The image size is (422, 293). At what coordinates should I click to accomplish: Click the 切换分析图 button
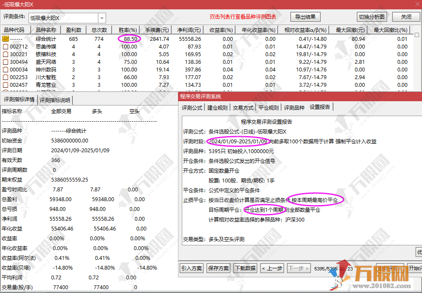[372, 17]
